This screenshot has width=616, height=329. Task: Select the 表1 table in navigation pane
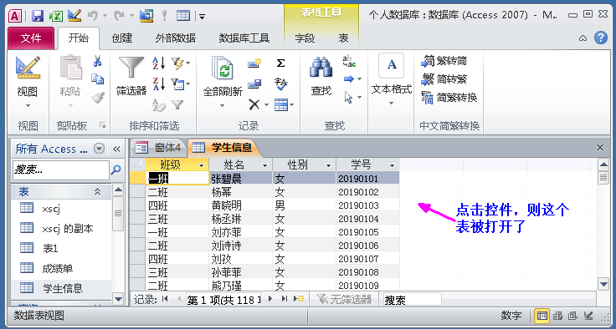pyautogui.click(x=50, y=248)
